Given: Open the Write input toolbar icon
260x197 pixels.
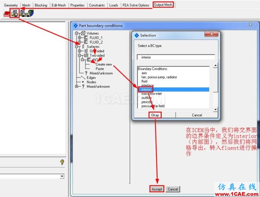Looking at the screenshot, I should [x=31, y=14].
